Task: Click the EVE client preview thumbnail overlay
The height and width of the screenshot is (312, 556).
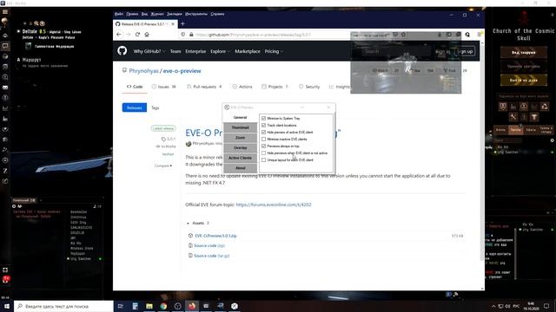Action: [x=406, y=62]
